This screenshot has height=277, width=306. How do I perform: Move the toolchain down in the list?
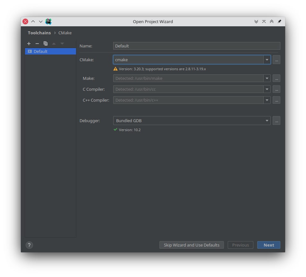coord(62,44)
